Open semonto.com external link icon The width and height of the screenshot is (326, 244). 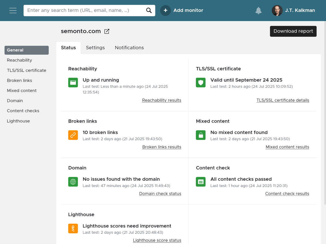pyautogui.click(x=107, y=31)
